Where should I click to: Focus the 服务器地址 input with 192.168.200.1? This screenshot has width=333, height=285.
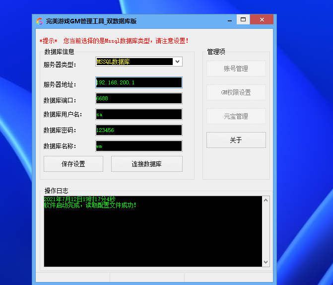click(139, 82)
